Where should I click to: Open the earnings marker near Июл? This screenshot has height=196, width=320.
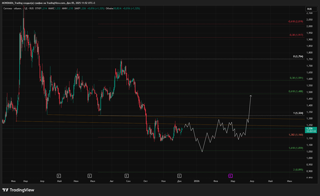pos(90,176)
